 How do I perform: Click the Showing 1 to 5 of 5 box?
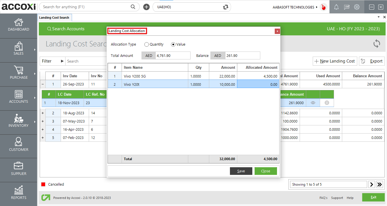[329, 184]
